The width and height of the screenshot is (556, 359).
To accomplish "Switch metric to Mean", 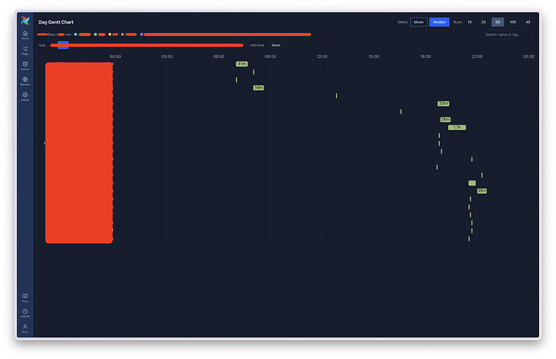I will coord(419,22).
